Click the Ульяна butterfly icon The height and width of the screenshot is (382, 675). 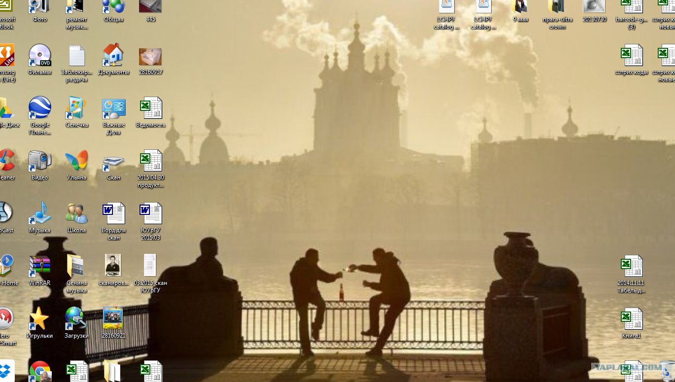pos(76,161)
